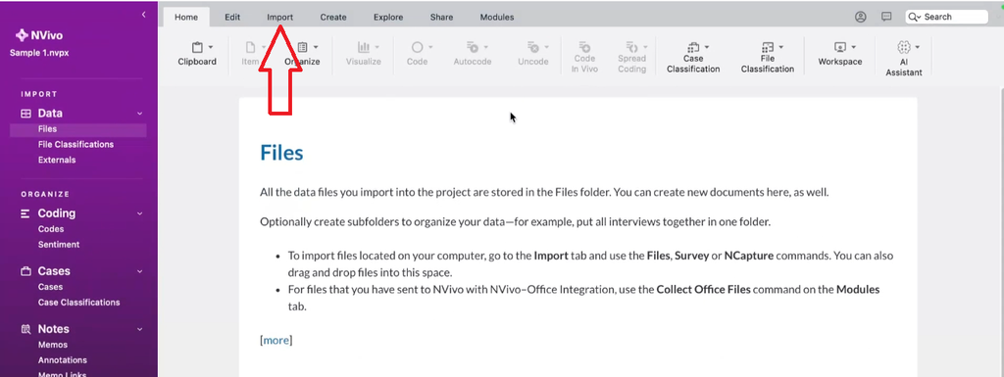The width and height of the screenshot is (1004, 377).
Task: Open the Workspace tool
Action: pos(840,54)
